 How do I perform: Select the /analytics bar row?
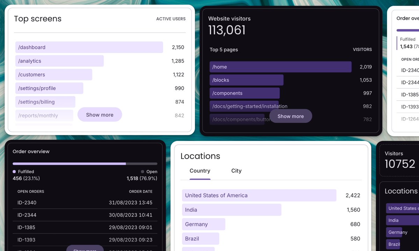(59, 61)
